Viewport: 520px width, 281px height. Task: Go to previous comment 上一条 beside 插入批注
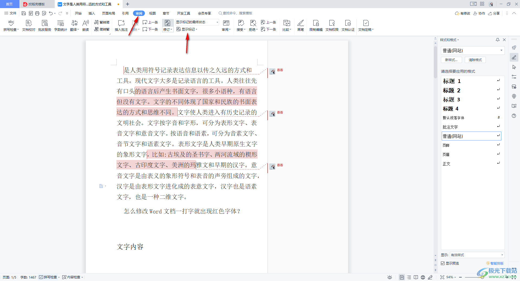(x=150, y=22)
